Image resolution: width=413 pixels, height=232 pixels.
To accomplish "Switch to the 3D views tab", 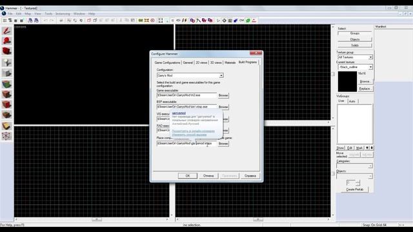I will point(216,63).
